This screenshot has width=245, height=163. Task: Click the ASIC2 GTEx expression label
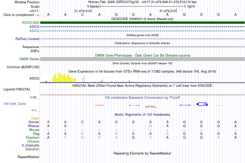point(34,78)
